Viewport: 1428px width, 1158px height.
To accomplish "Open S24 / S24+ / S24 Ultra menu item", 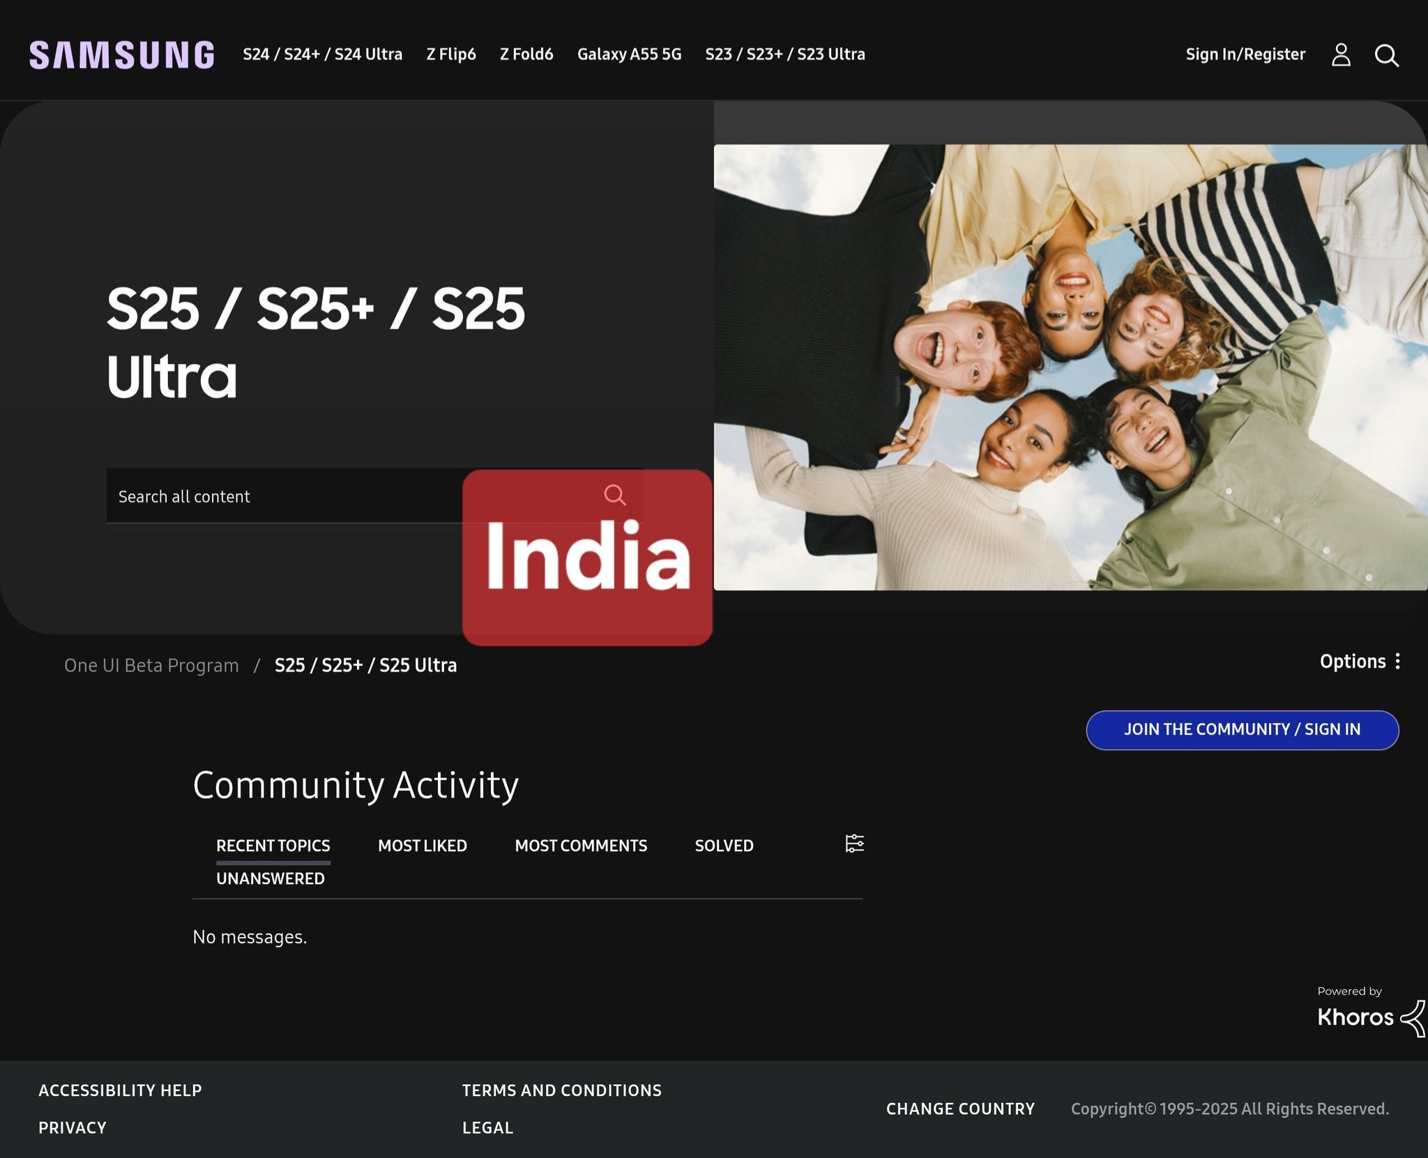I will 322,54.
